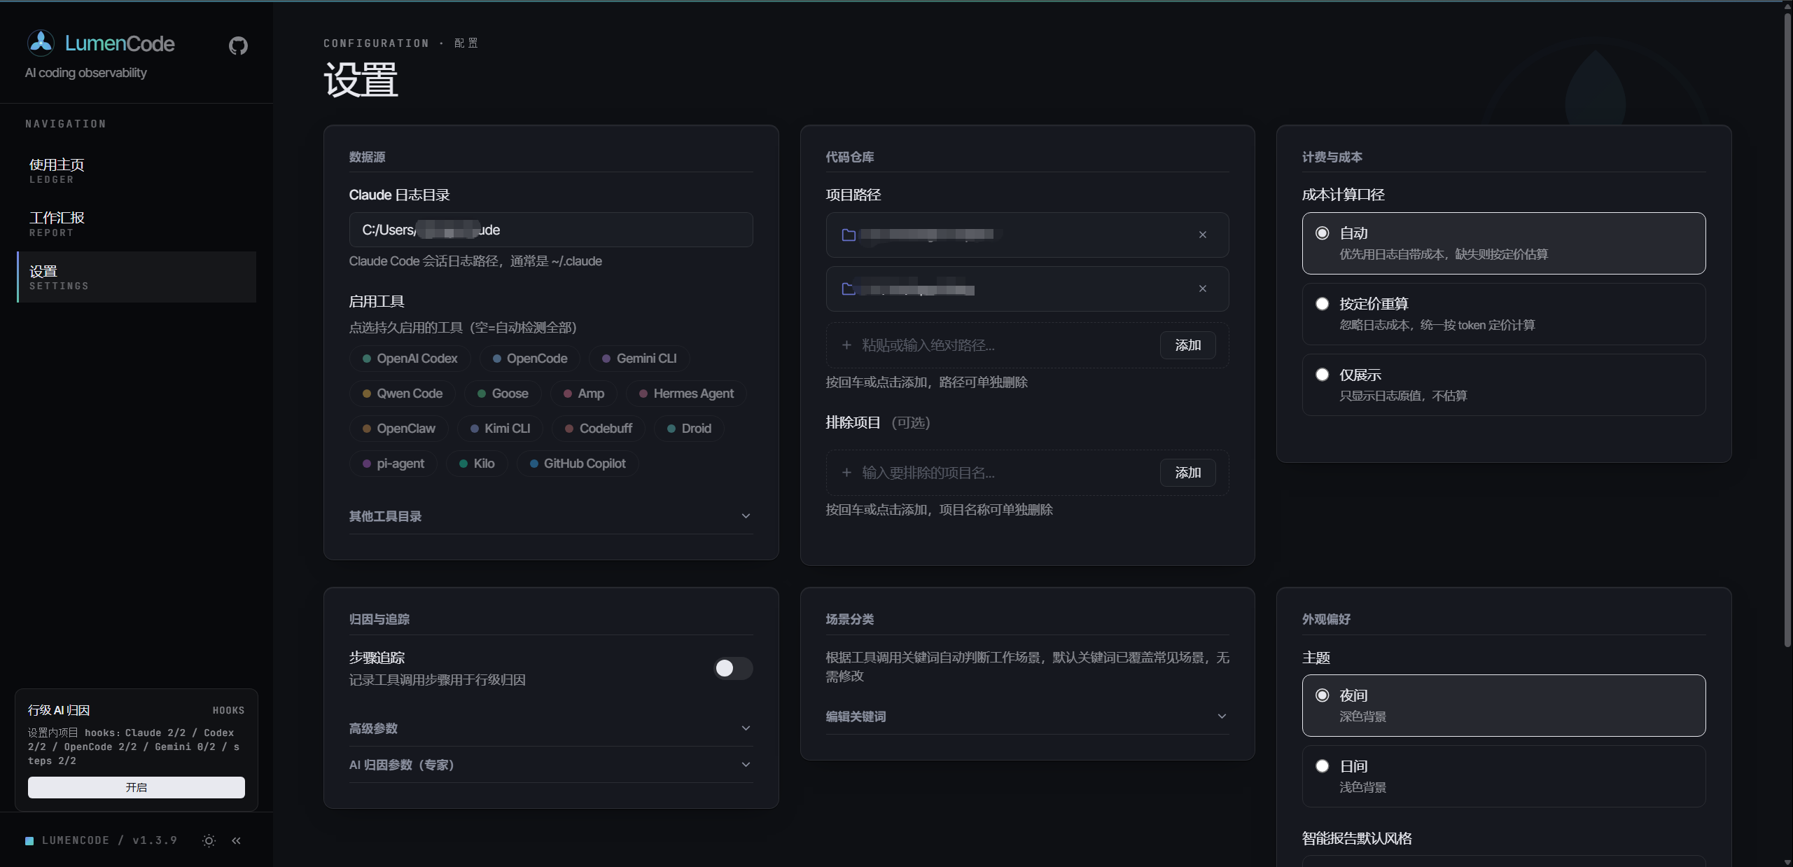Collapse sidebar with double chevron icon
1793x867 pixels.
tap(237, 840)
